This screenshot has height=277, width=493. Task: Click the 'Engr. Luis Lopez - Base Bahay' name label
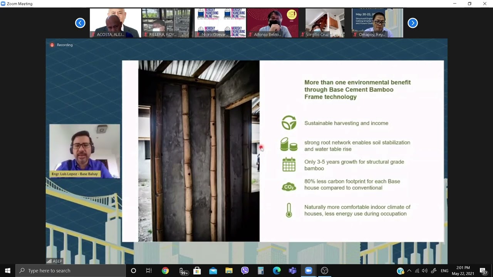click(x=75, y=174)
